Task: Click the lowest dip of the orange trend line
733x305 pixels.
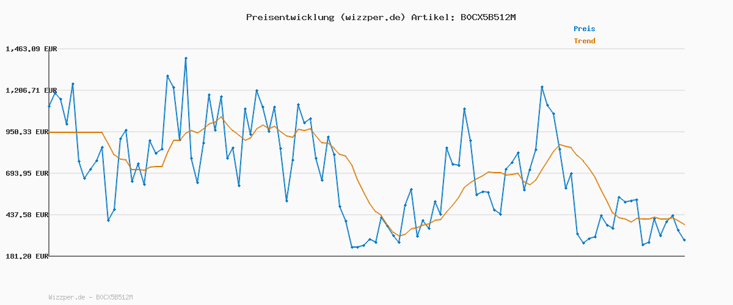Action: pos(399,236)
